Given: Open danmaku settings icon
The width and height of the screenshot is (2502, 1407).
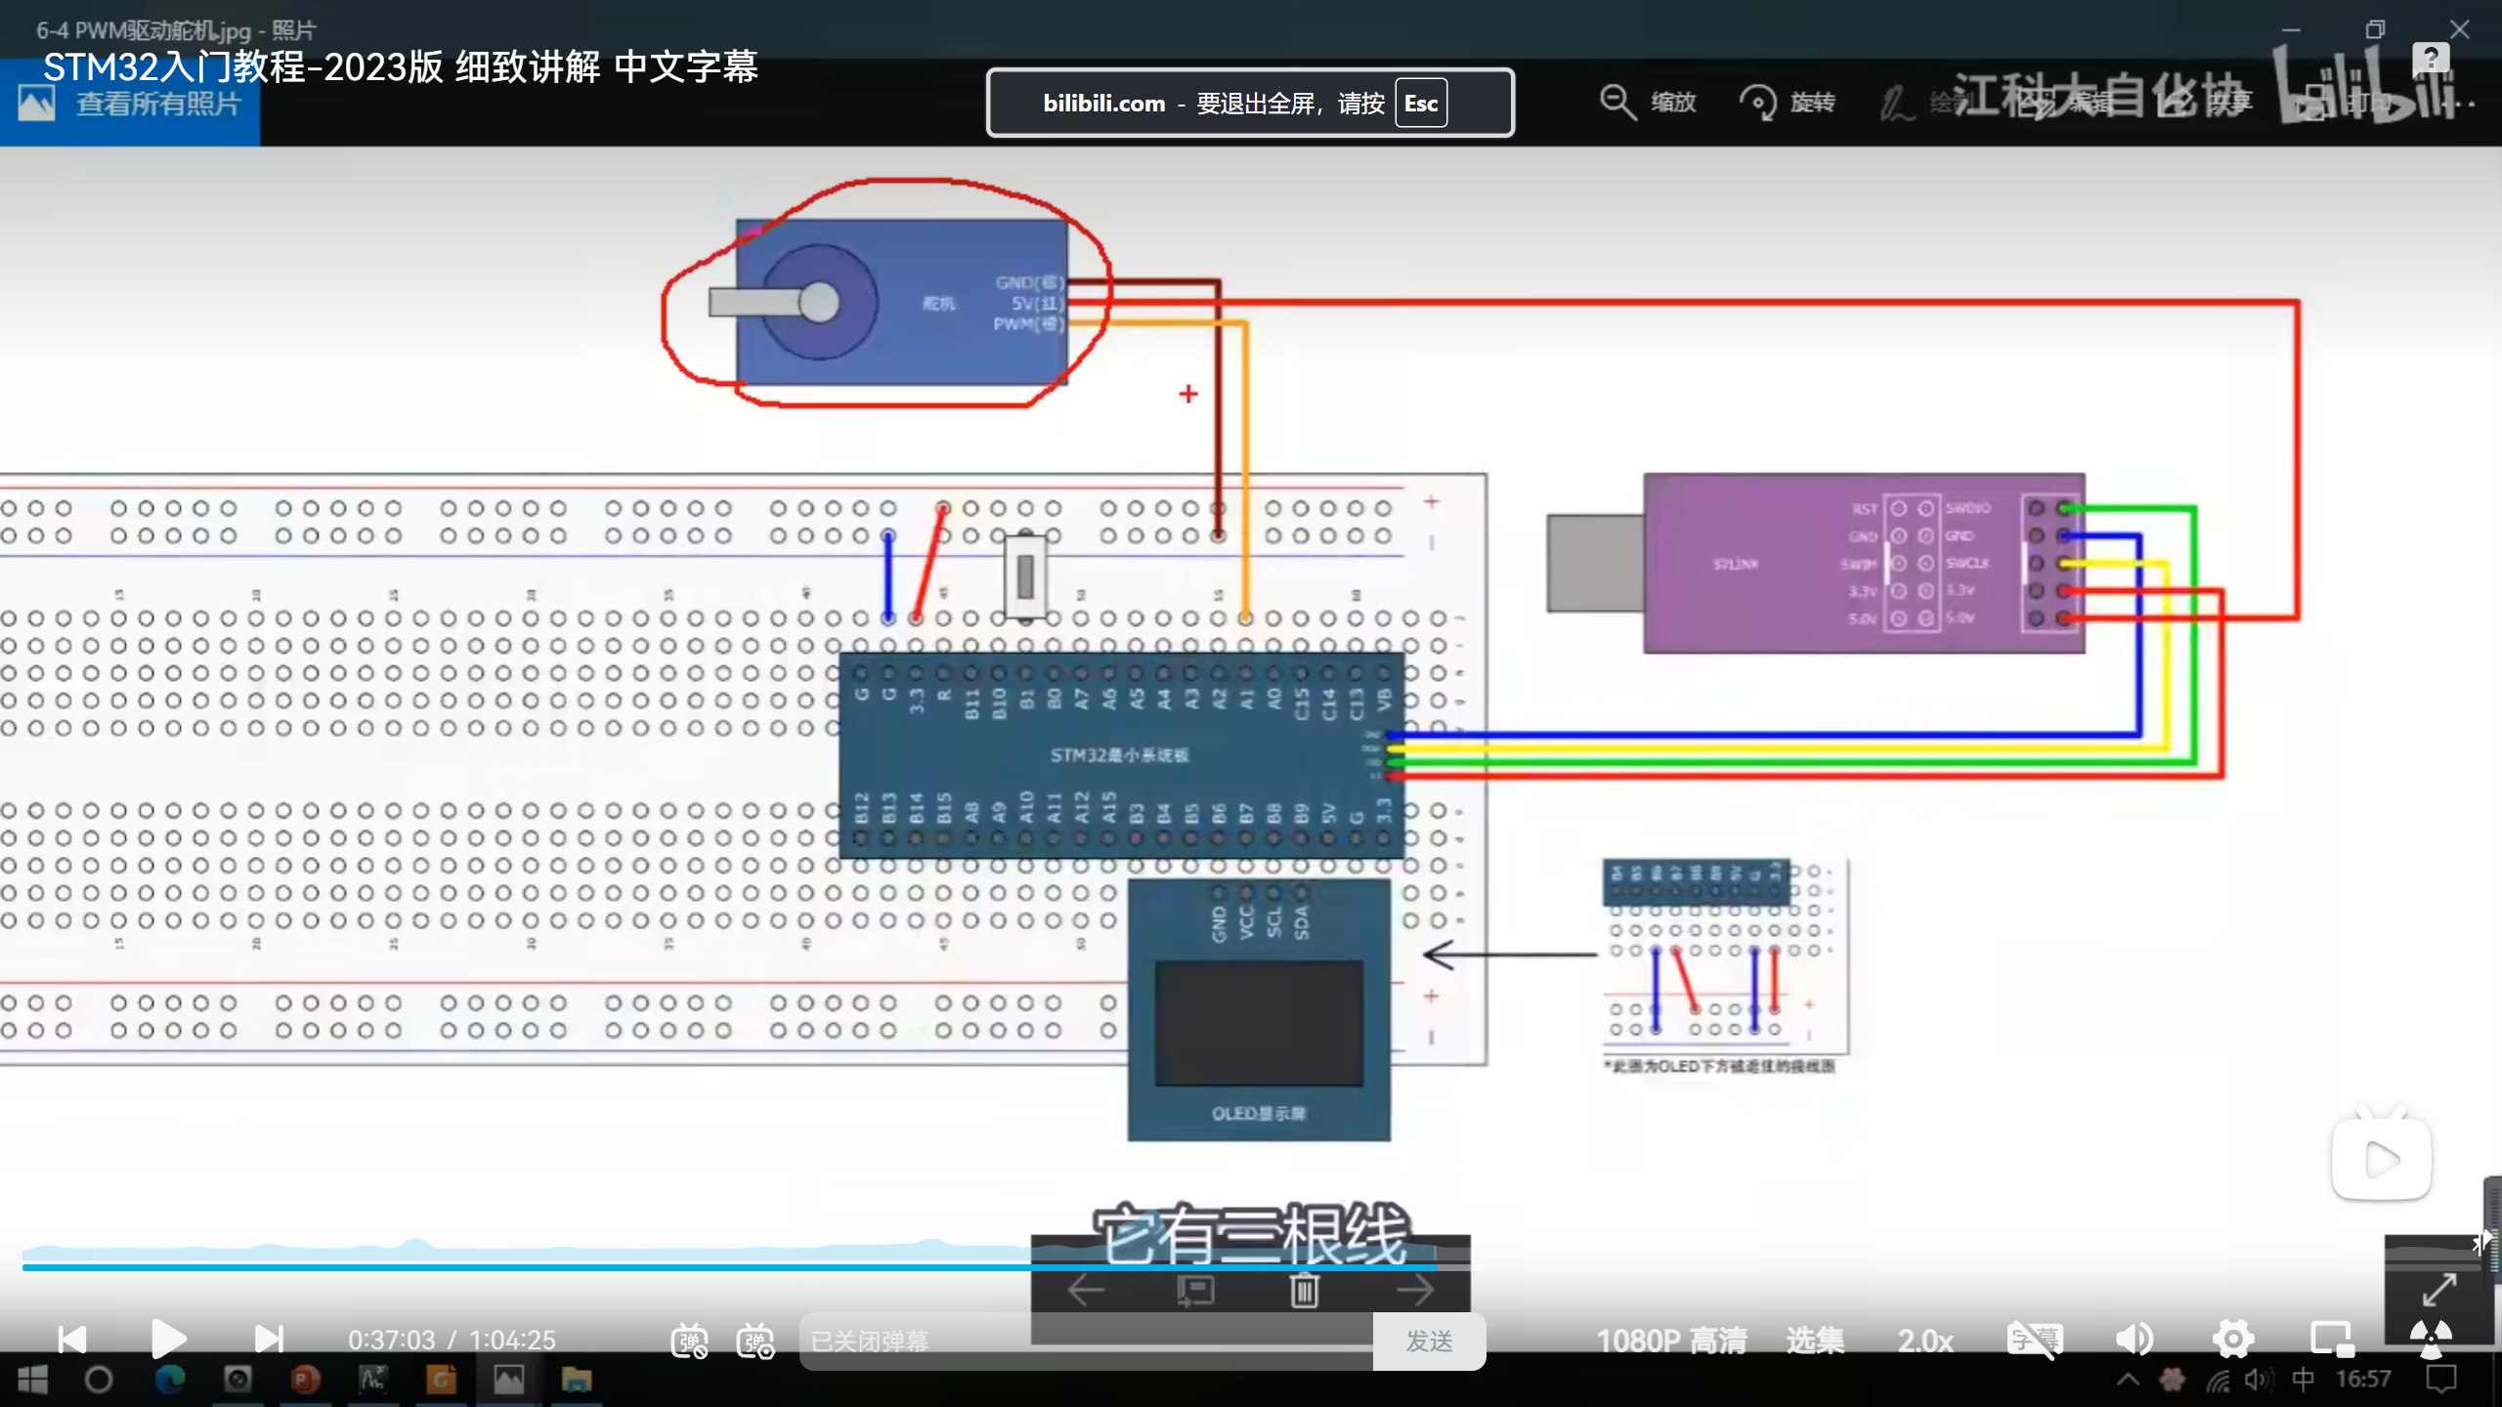Looking at the screenshot, I should coord(755,1341).
